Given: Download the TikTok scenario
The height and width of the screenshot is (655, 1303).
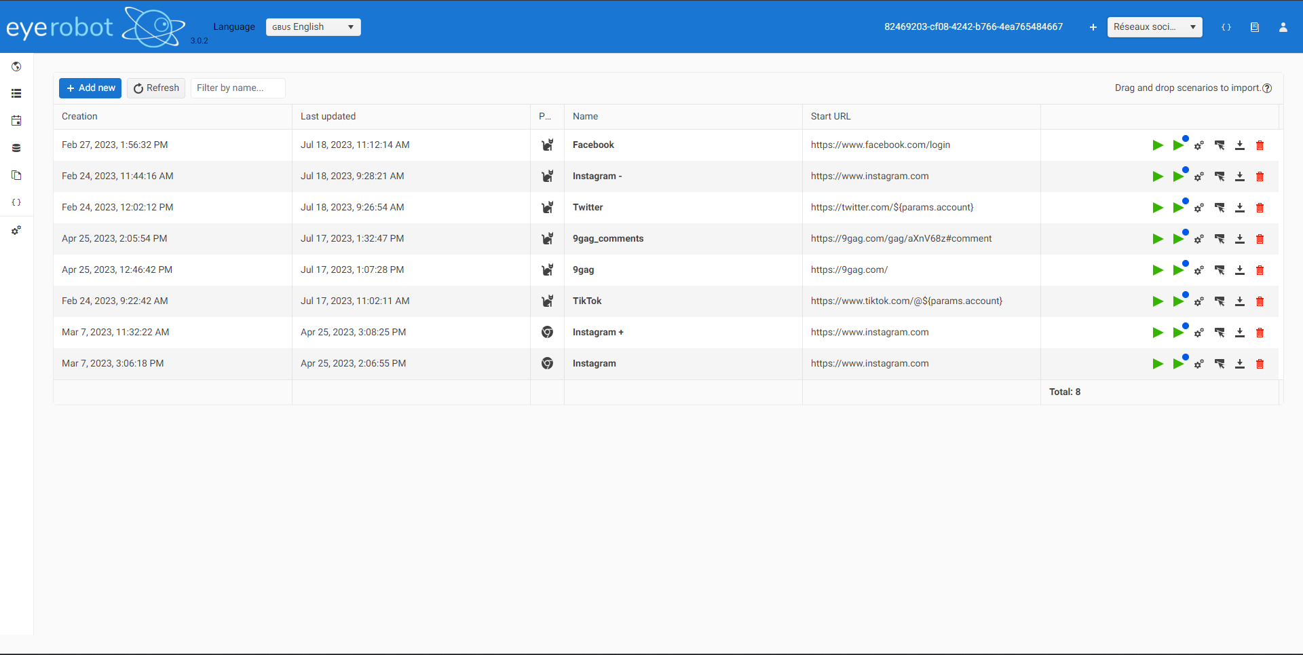Looking at the screenshot, I should 1241,301.
